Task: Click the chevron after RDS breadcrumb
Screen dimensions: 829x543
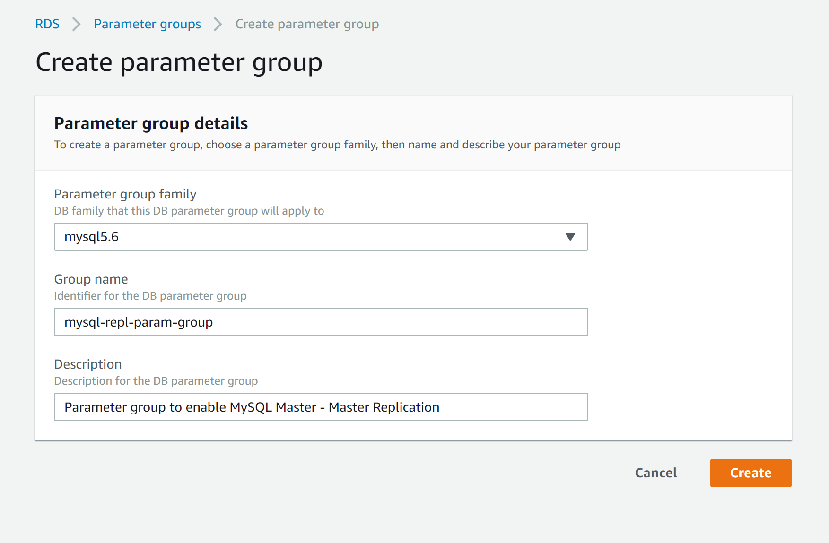Action: [x=76, y=24]
